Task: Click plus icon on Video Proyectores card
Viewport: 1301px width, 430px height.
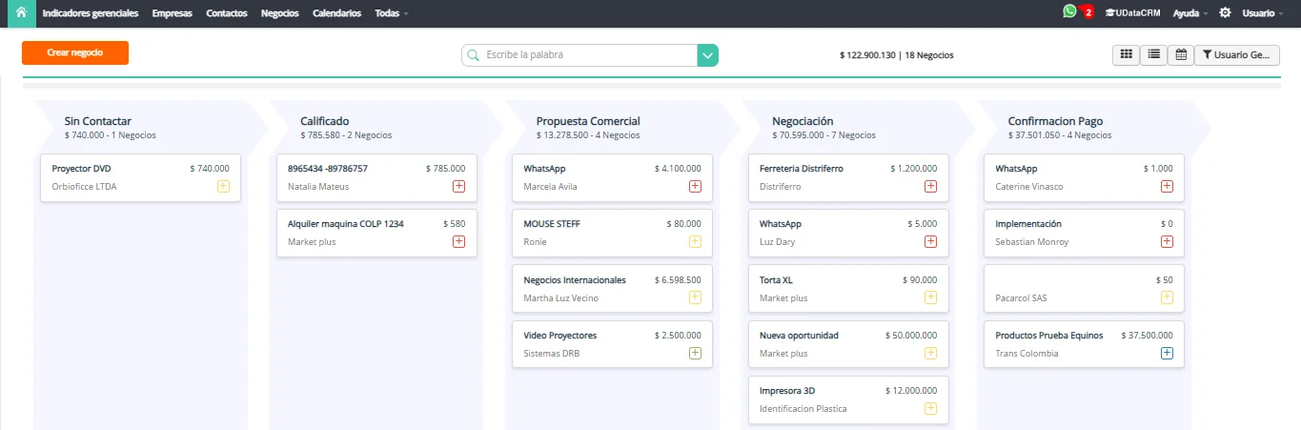Action: (x=695, y=353)
